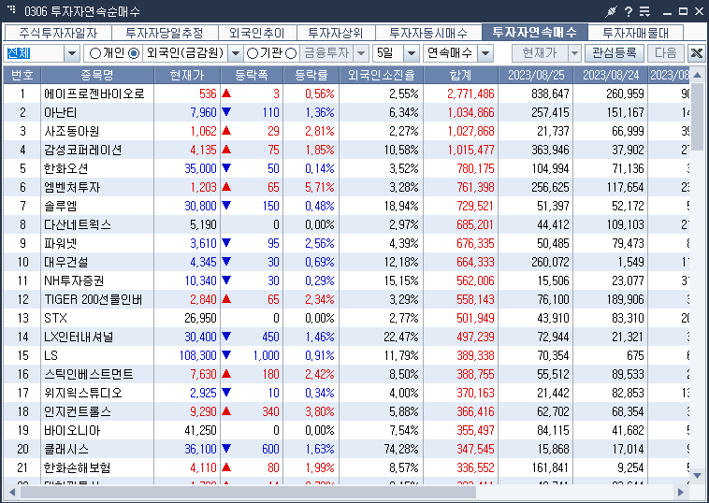Screen dimensions: 709x503
Task: Select stock 사조동아원
Action: point(71,131)
